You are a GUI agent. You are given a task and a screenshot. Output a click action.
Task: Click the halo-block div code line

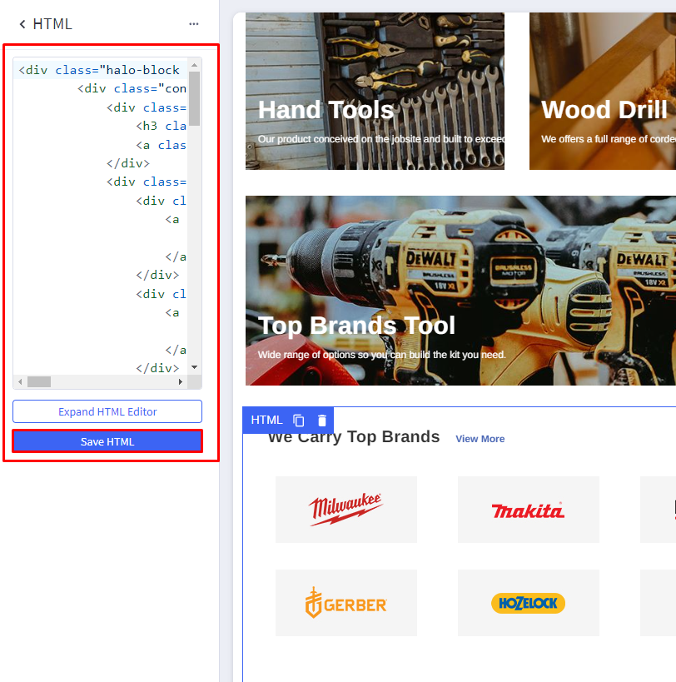(99, 70)
